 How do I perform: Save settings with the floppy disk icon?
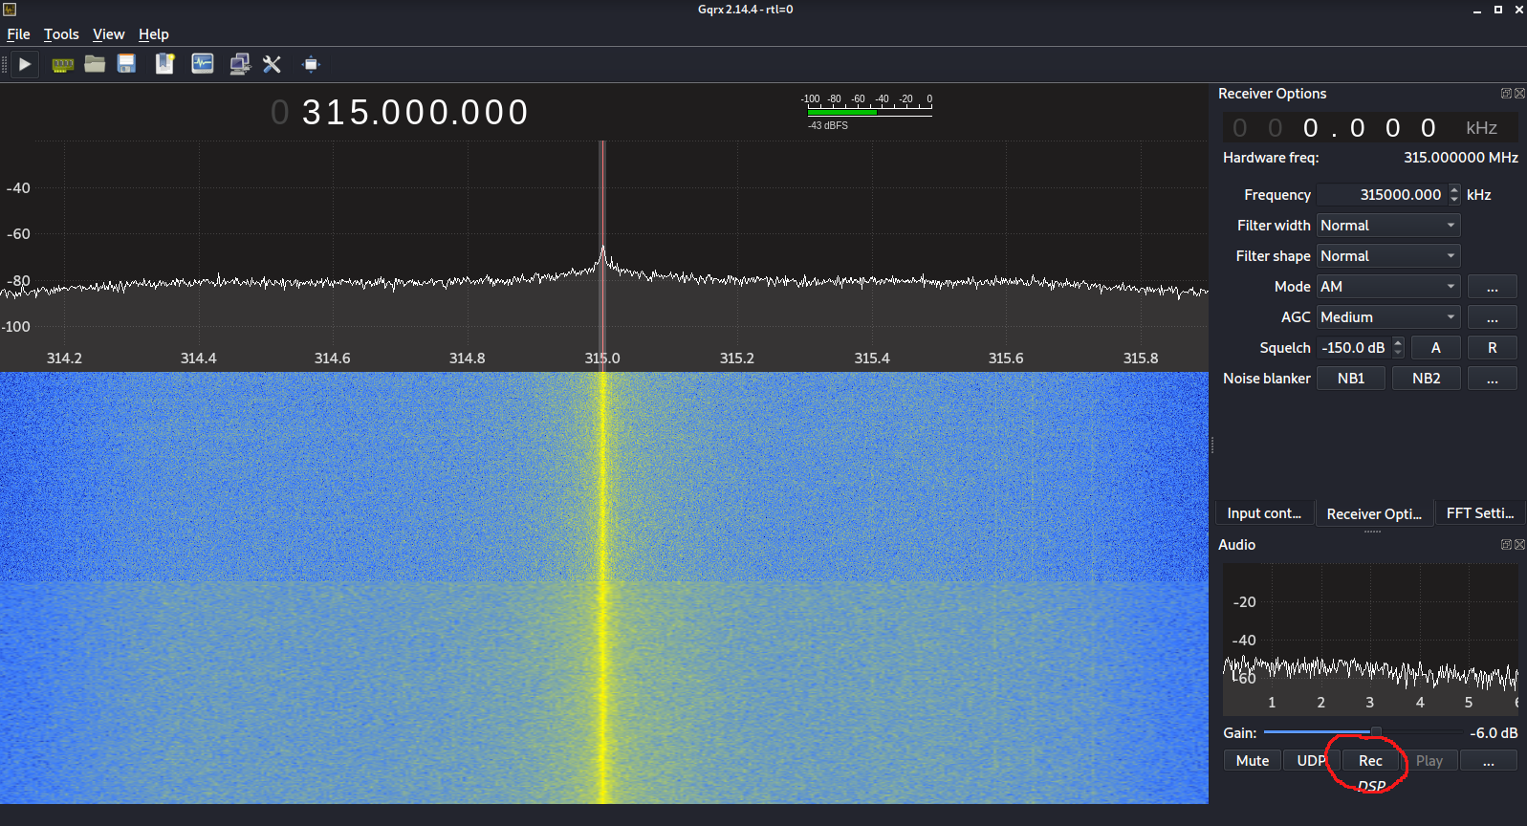click(x=126, y=64)
